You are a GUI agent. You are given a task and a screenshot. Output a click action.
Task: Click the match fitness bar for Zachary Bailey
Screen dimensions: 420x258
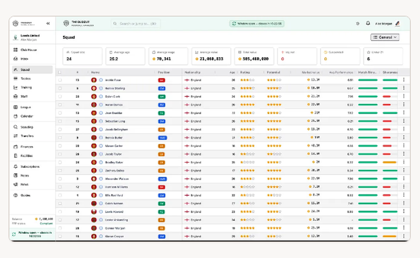368,170
